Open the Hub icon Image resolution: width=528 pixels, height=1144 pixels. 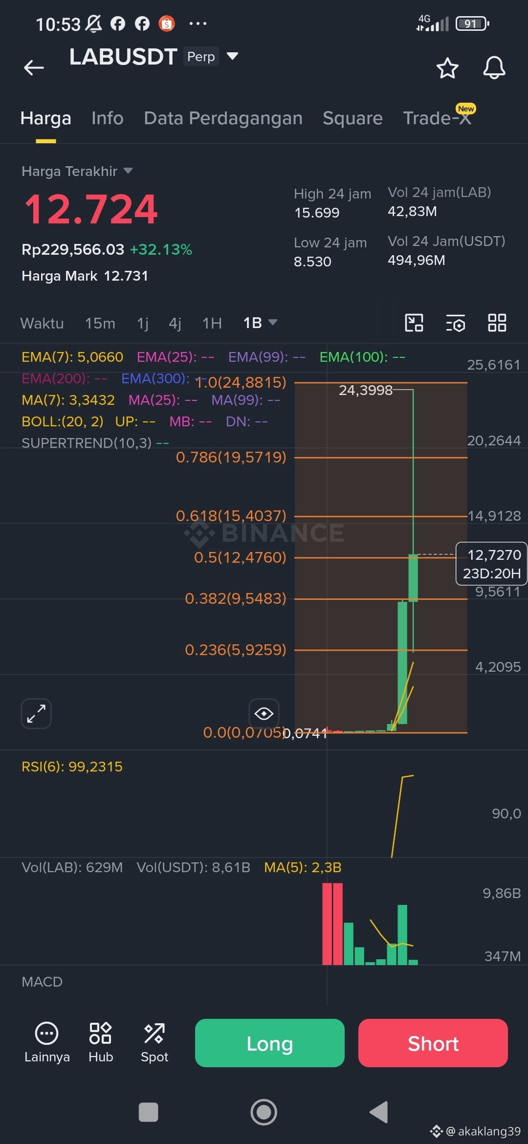pos(101,1042)
